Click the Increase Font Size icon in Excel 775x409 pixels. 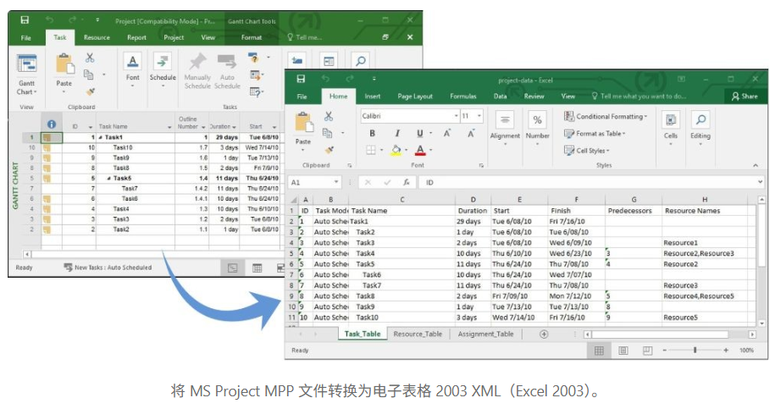click(447, 134)
